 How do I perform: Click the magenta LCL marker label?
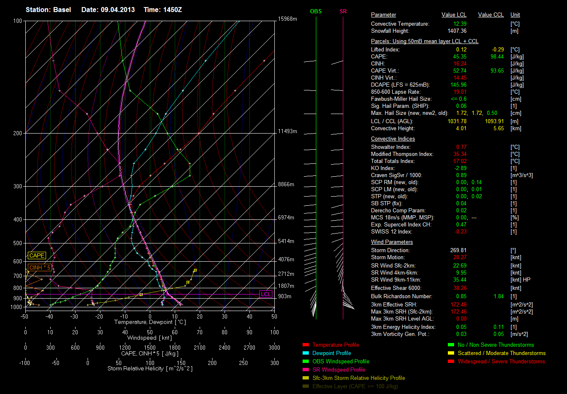266,294
